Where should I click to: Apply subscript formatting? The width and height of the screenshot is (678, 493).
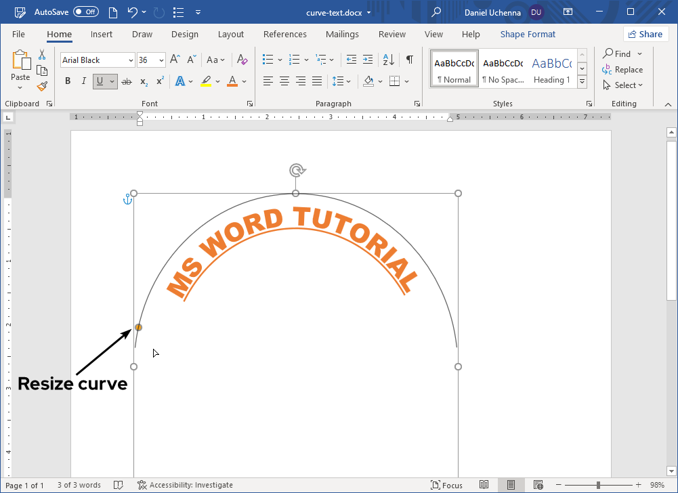[x=143, y=81]
